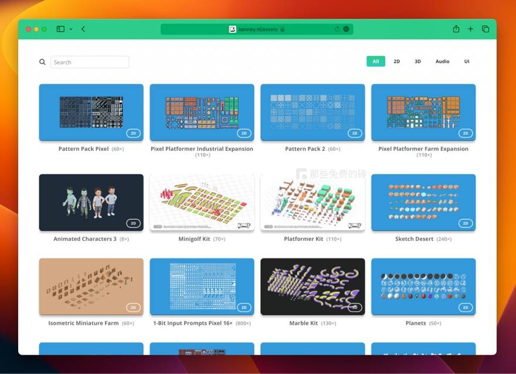Click Kenney logo on Platformer Kit image
This screenshot has height=374, width=516.
click(355, 225)
